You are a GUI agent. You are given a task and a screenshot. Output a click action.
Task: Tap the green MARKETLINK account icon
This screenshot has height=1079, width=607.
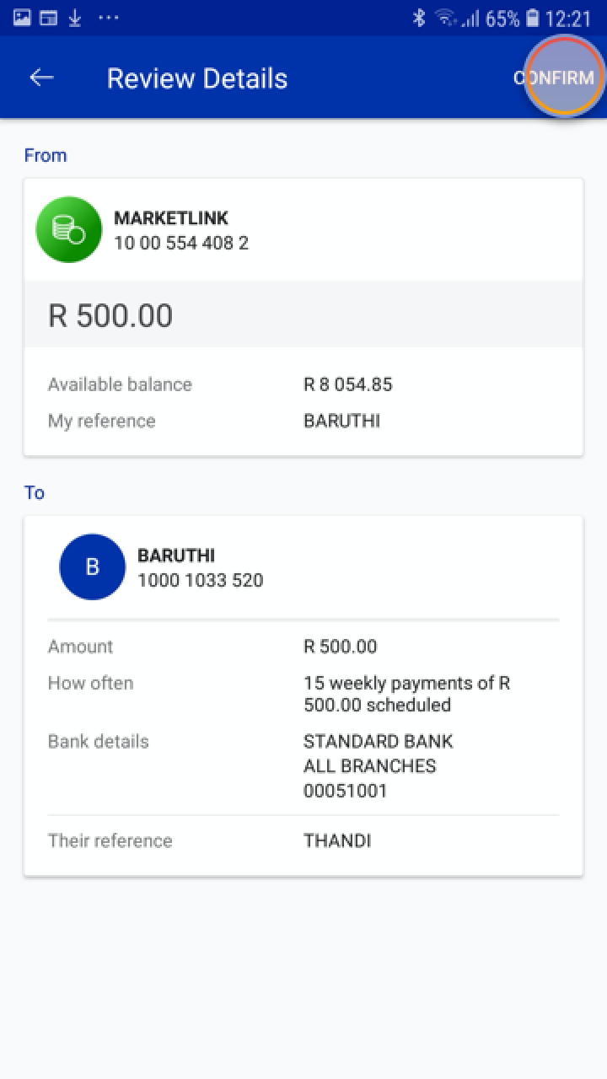69,229
